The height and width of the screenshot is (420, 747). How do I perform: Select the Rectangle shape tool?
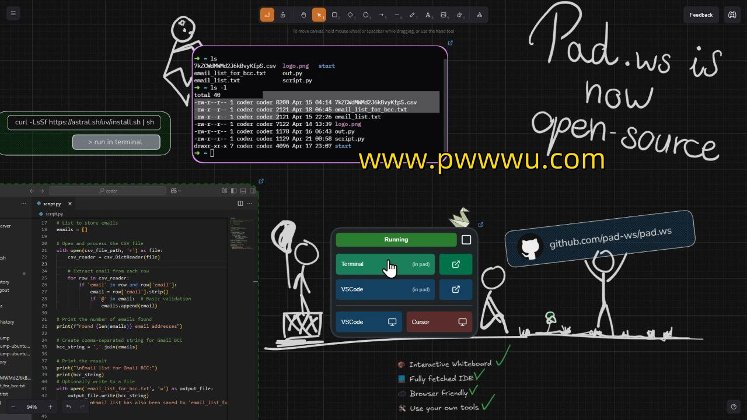coord(335,15)
